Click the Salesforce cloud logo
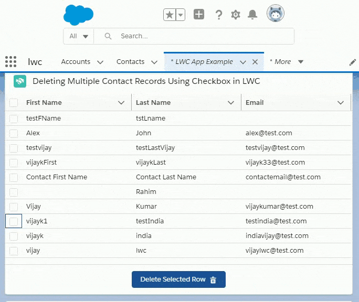The image size is (359, 302). (x=78, y=15)
